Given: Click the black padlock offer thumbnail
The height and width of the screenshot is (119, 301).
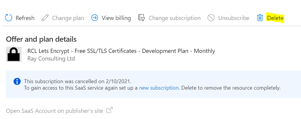Looking at the screenshot, I should click(14, 54).
